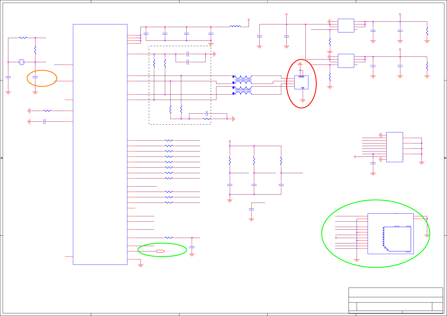Click the left border arrow marker

tap(2, 158)
